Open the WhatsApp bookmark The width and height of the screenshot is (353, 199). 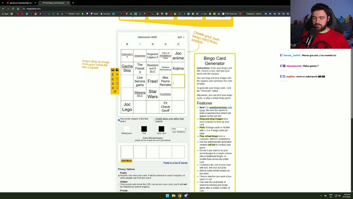[180, 14]
